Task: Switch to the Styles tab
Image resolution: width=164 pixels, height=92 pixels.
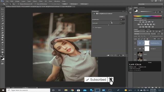Action: coord(145,18)
